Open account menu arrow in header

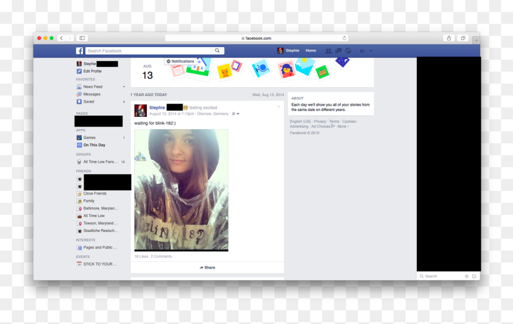point(370,51)
